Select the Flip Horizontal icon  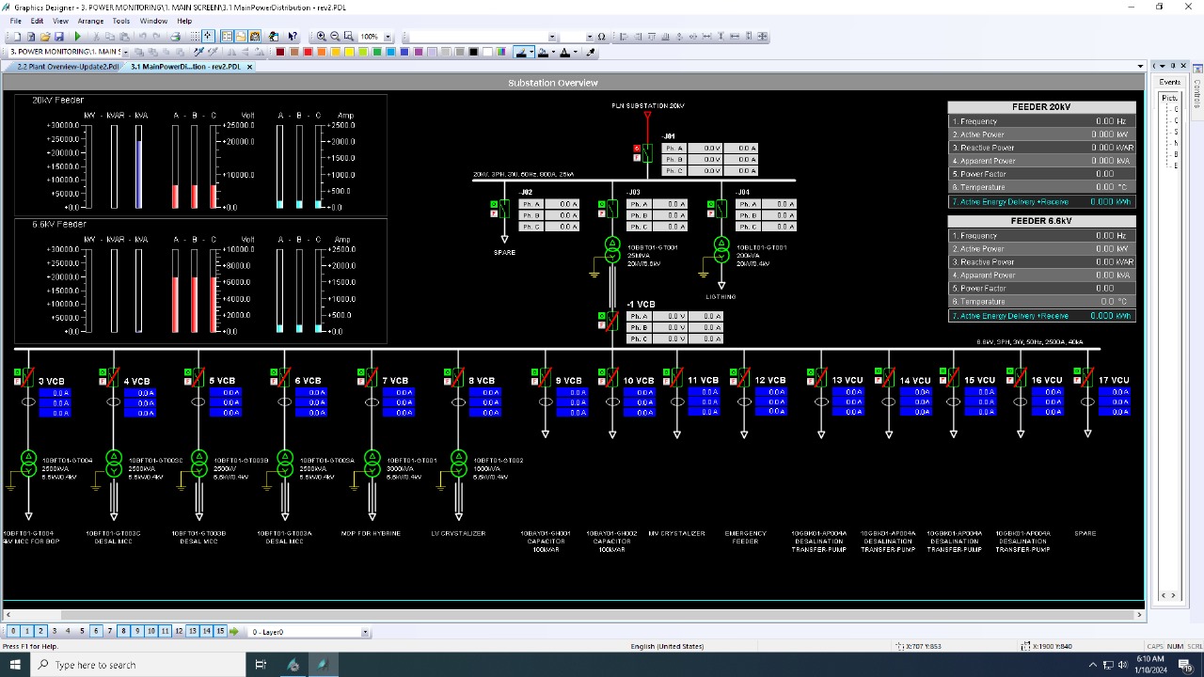tap(231, 52)
